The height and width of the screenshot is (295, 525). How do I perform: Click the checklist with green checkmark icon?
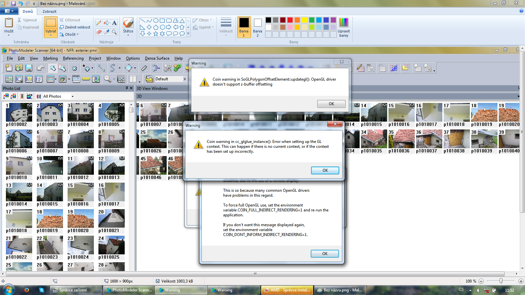pos(96,79)
